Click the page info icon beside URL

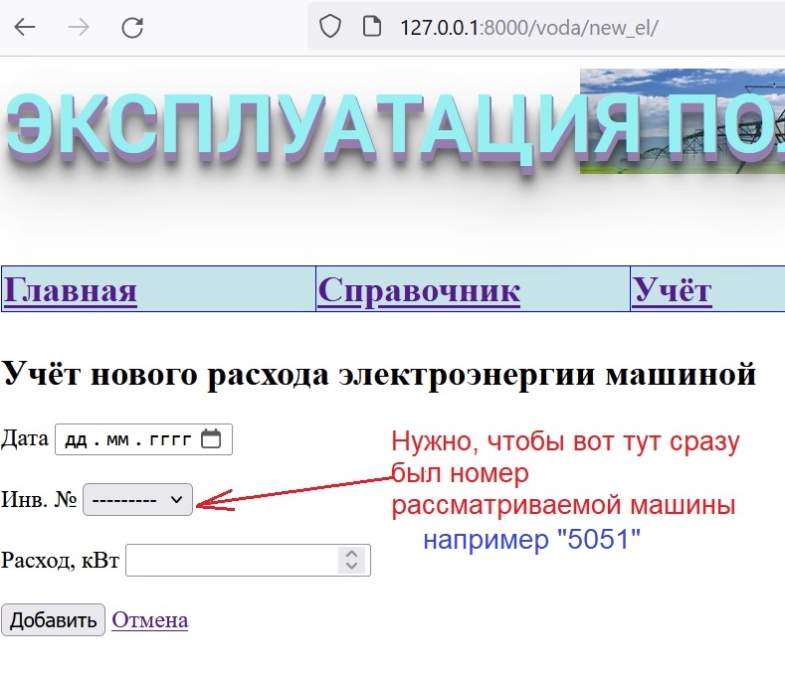pos(372,27)
